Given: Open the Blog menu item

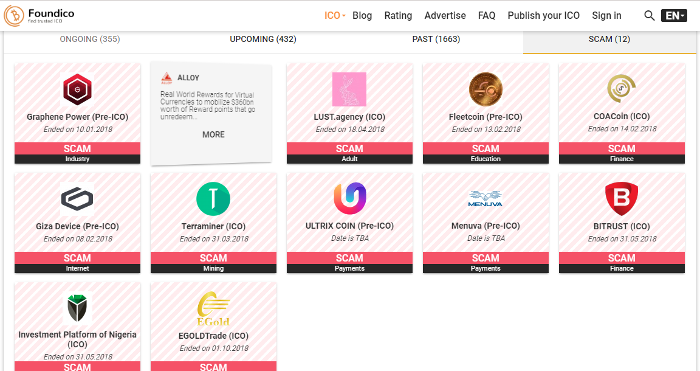Looking at the screenshot, I should coord(362,16).
